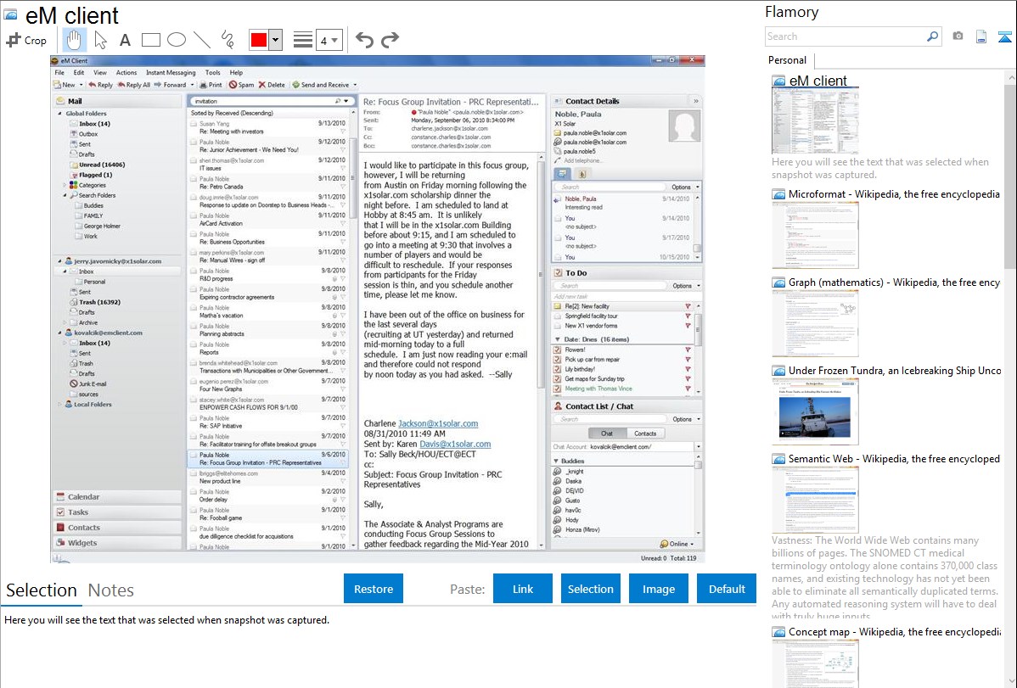Choose the arrow pointer tool
The height and width of the screenshot is (688, 1017).
click(x=100, y=40)
